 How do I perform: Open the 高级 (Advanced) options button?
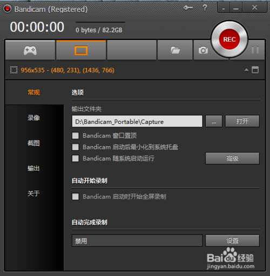[x=232, y=159]
